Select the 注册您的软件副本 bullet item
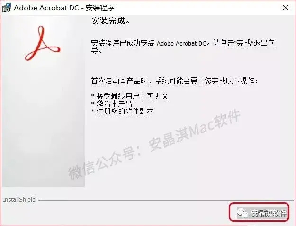Image resolution: width=296 pixels, height=226 pixels. point(125,111)
